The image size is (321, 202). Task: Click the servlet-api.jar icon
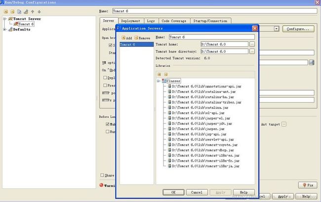[169, 139]
